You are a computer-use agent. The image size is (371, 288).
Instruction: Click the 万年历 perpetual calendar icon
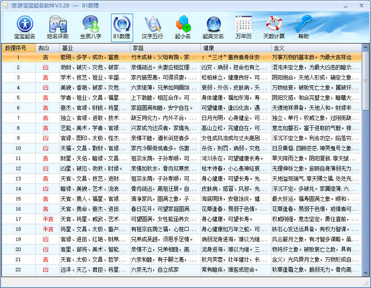point(243,24)
